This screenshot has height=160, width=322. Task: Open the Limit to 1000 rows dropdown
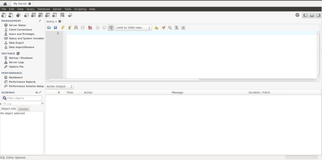(x=133, y=28)
